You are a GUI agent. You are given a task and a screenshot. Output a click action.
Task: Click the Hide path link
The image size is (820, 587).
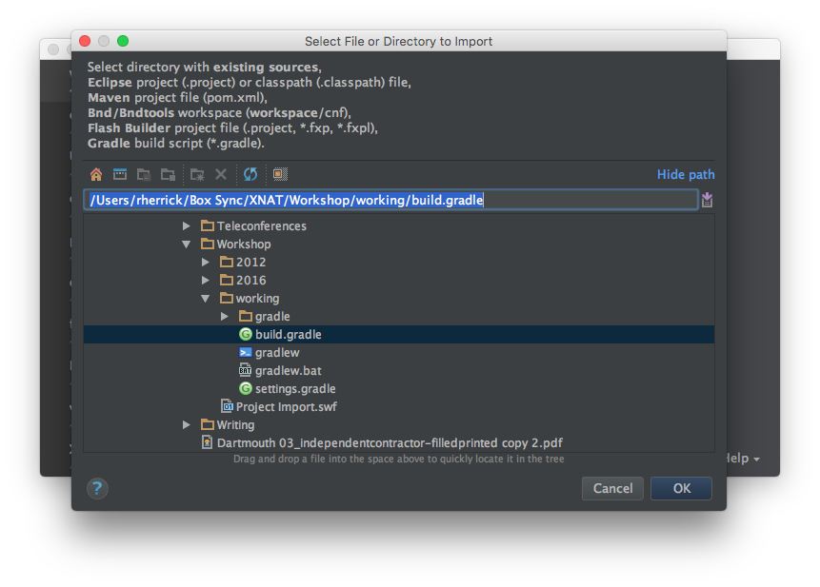685,175
